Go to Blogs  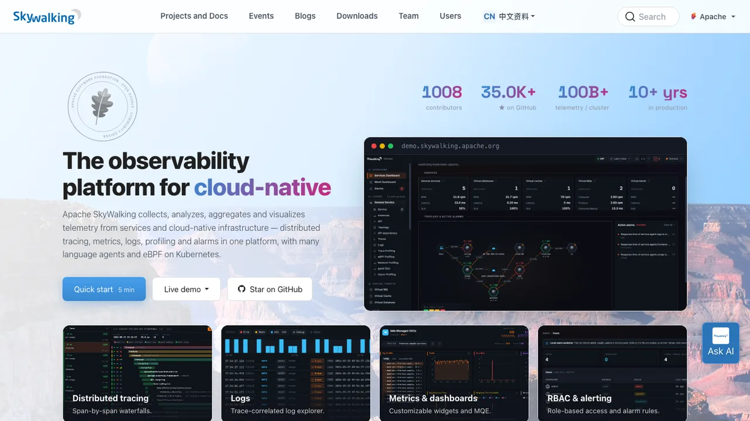point(305,16)
